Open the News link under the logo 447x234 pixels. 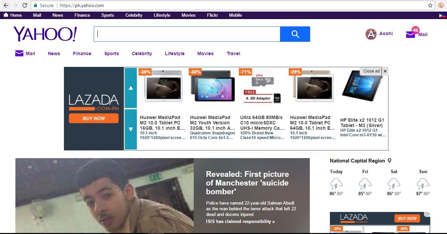coord(54,53)
